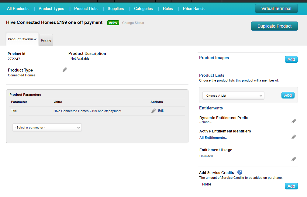Click the pencil icon in Title row
Image resolution: width=307 pixels, height=197 pixels.
[153, 111]
